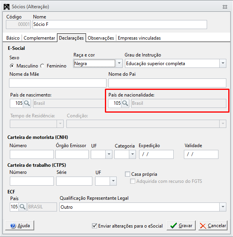Viewport: 233px width, 237px height.
Task: Click the application logo in title bar
Action: pos(7,7)
